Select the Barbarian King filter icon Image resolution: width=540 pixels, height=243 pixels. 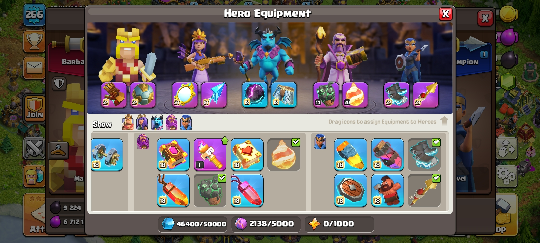click(x=128, y=122)
